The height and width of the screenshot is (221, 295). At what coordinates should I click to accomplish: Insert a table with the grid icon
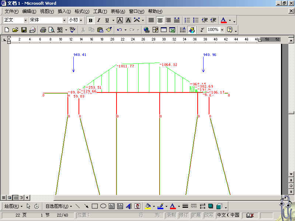164,30
